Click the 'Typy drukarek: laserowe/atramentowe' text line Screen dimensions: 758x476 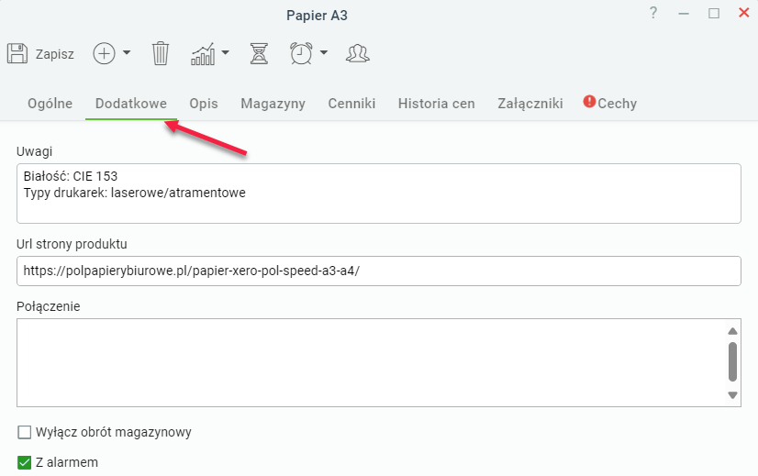point(134,193)
